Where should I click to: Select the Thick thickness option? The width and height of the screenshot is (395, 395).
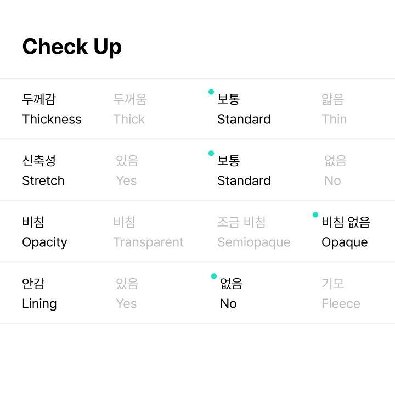click(129, 109)
